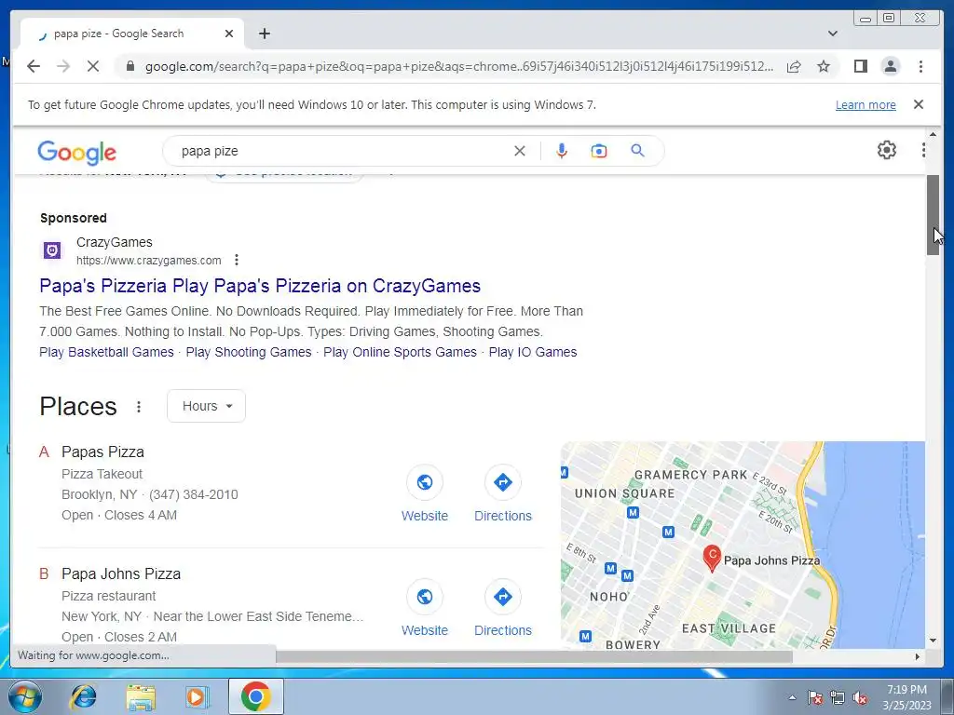
Task: Visit website for Papa Johns Pizza
Action: tap(425, 608)
